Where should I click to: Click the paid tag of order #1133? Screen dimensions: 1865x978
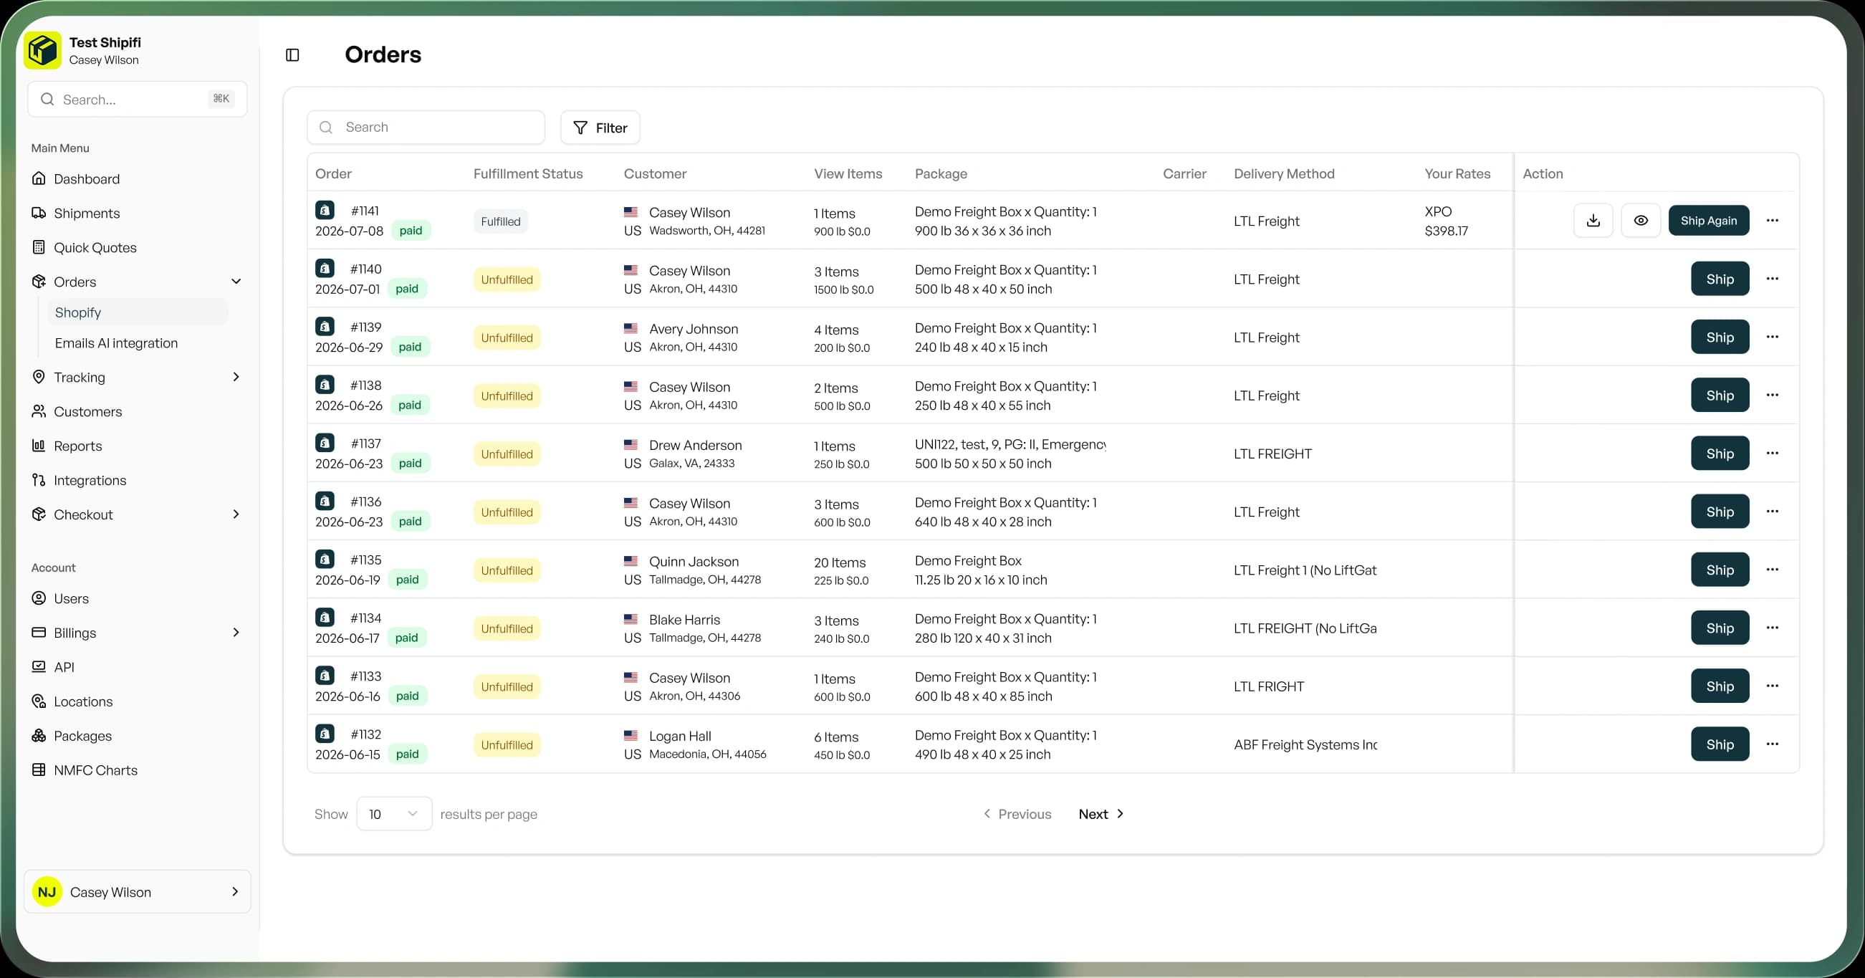[407, 696]
